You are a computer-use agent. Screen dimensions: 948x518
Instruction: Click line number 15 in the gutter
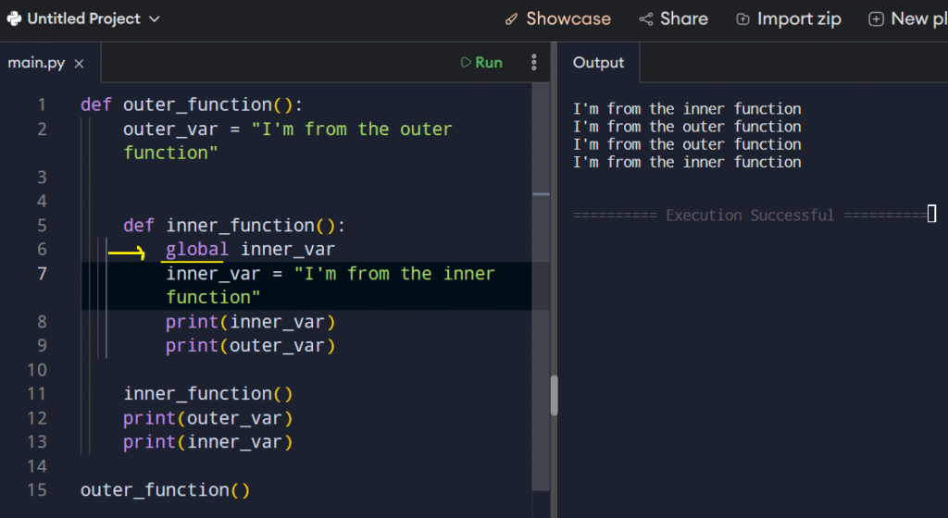click(x=37, y=489)
